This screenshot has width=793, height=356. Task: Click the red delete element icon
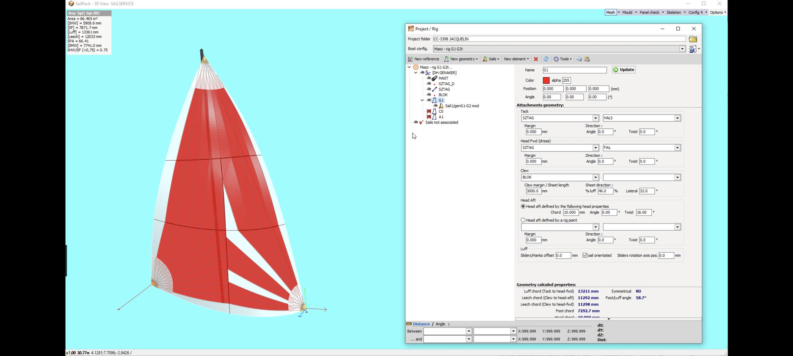536,59
